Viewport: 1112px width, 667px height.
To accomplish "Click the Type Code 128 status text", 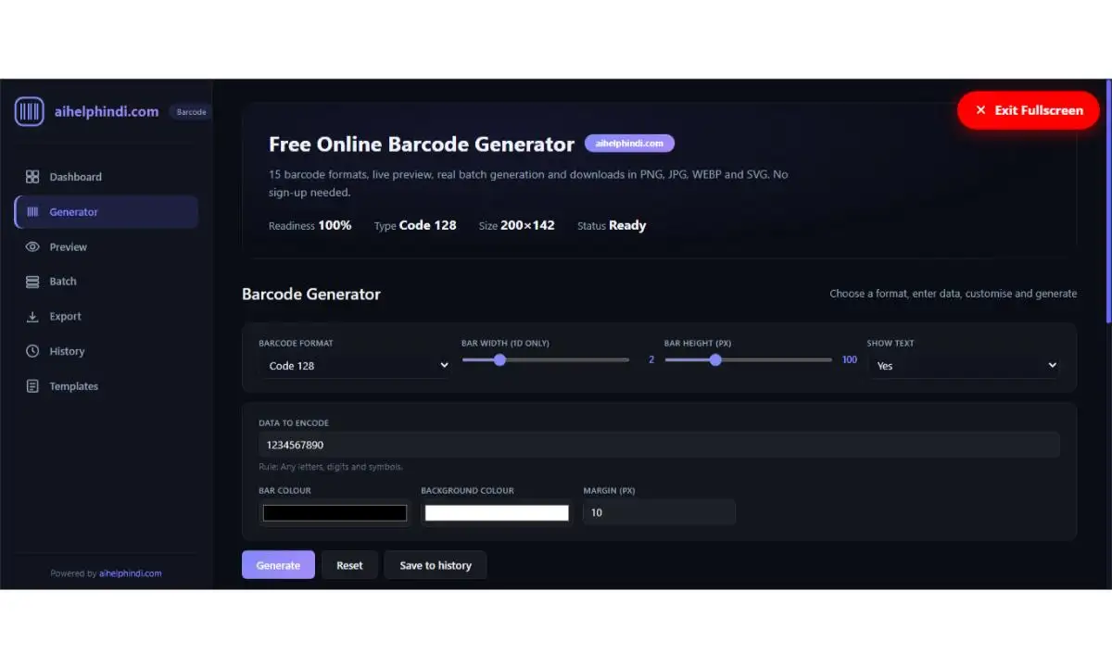I will [415, 225].
